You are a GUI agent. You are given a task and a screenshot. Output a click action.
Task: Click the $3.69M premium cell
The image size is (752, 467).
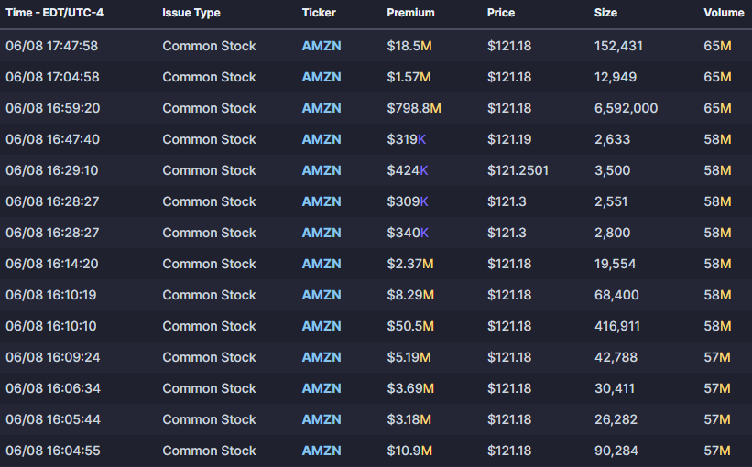[410, 388]
